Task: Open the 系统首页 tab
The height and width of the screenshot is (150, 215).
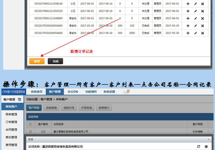Action: (x=36, y=92)
